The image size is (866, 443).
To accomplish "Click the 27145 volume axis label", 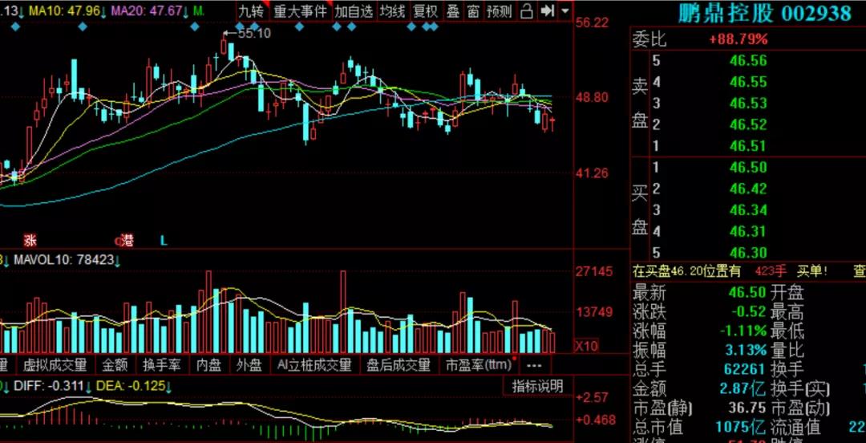I will [x=595, y=271].
